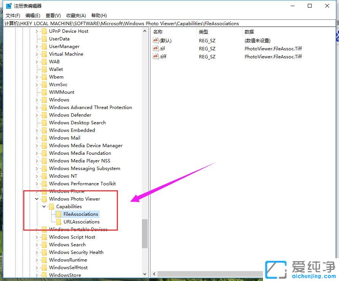The height and width of the screenshot is (281, 339).
Task: Click the Capabilities folder icon
Action: point(51,206)
